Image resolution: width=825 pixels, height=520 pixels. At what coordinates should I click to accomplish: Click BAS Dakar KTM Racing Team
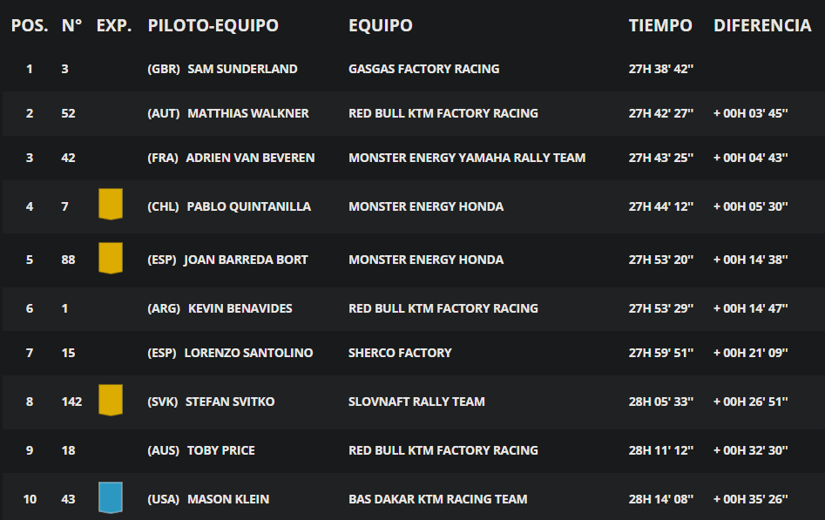[x=437, y=499]
